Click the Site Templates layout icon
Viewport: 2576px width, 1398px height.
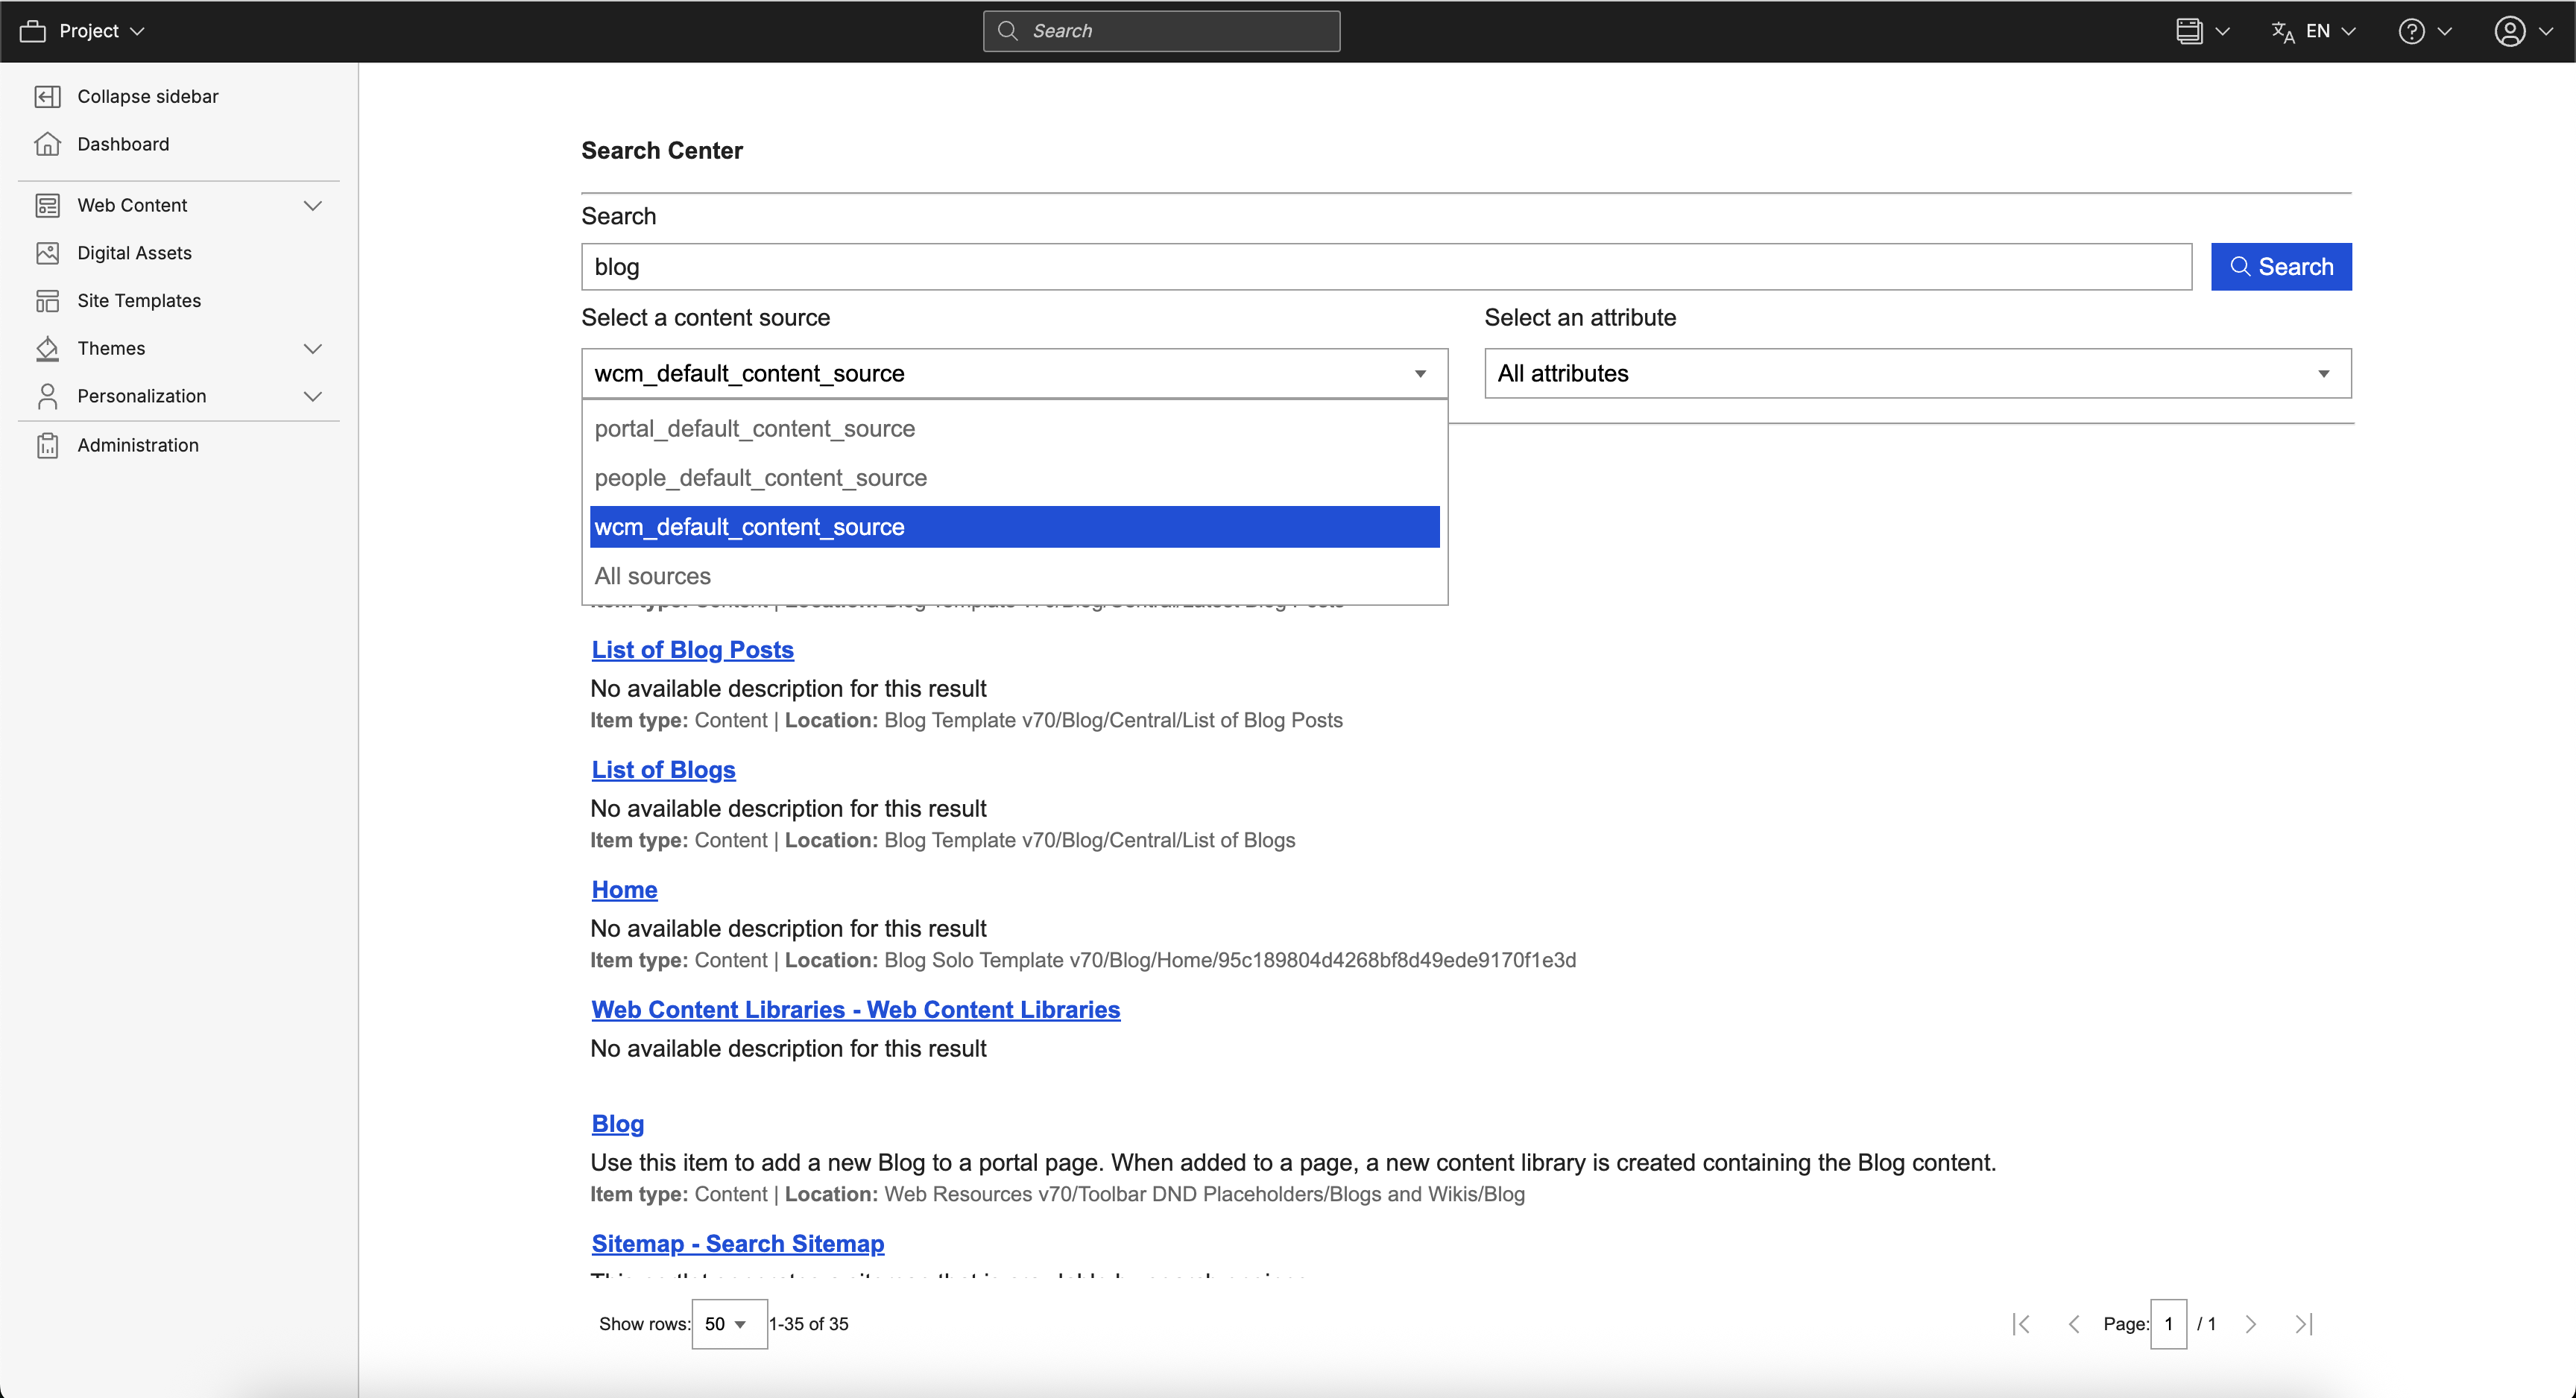point(47,301)
